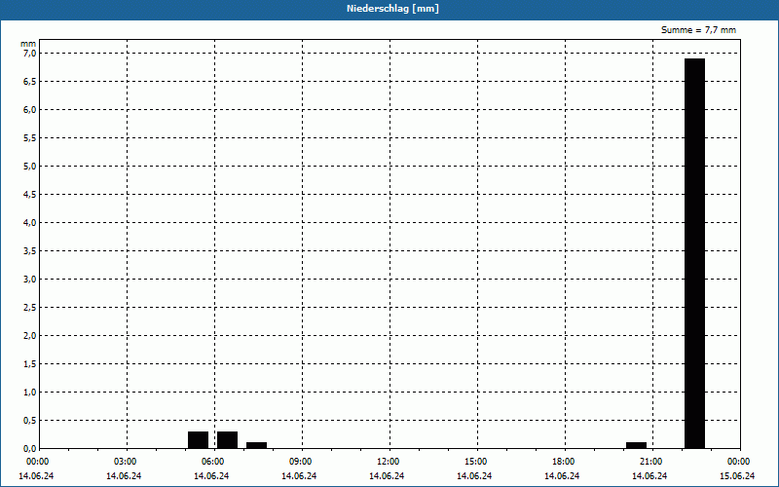
Task: Select the "14.06.24" date under 12:00
Action: coord(387,476)
